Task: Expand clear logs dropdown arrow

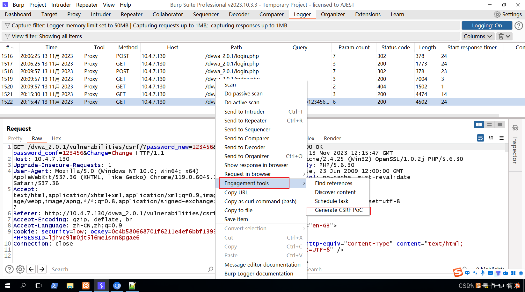Action: click(x=508, y=36)
